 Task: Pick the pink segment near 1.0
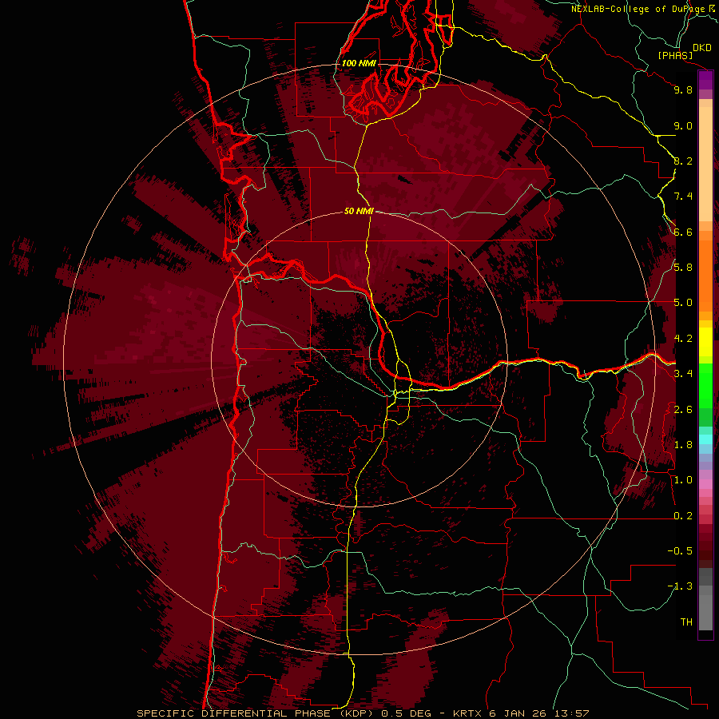pyautogui.click(x=705, y=484)
